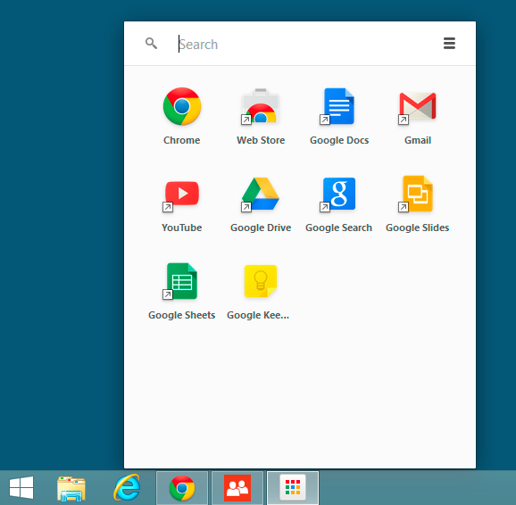
Task: Click the "Chrome" label text
Action: tap(181, 140)
